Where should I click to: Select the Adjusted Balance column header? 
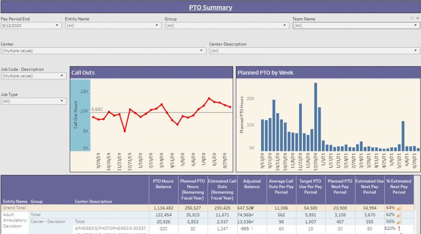click(252, 184)
